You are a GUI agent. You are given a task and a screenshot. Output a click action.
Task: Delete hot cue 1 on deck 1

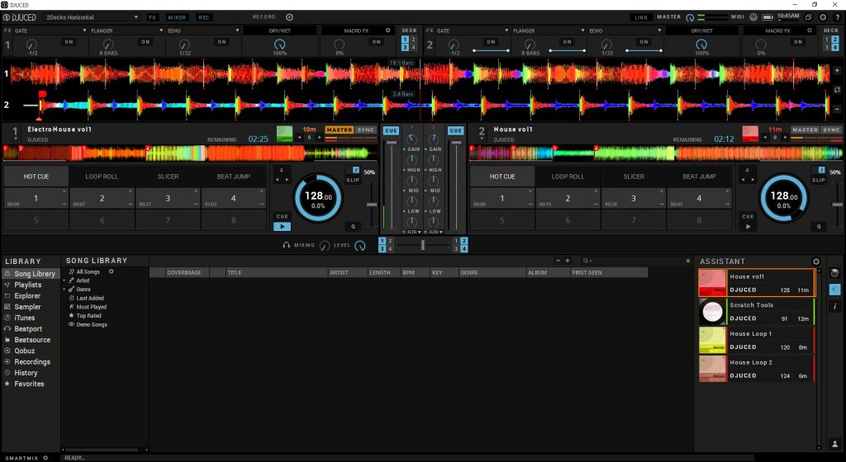(64, 191)
